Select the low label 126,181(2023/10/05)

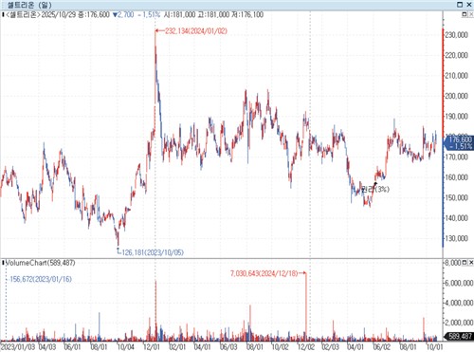(153, 252)
